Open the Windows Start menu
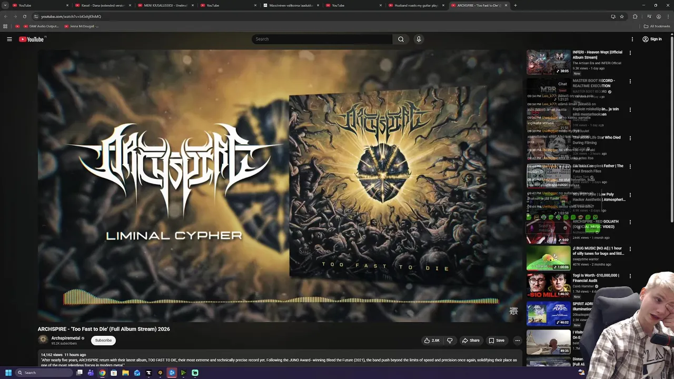This screenshot has width=674, height=379. pyautogui.click(x=8, y=373)
